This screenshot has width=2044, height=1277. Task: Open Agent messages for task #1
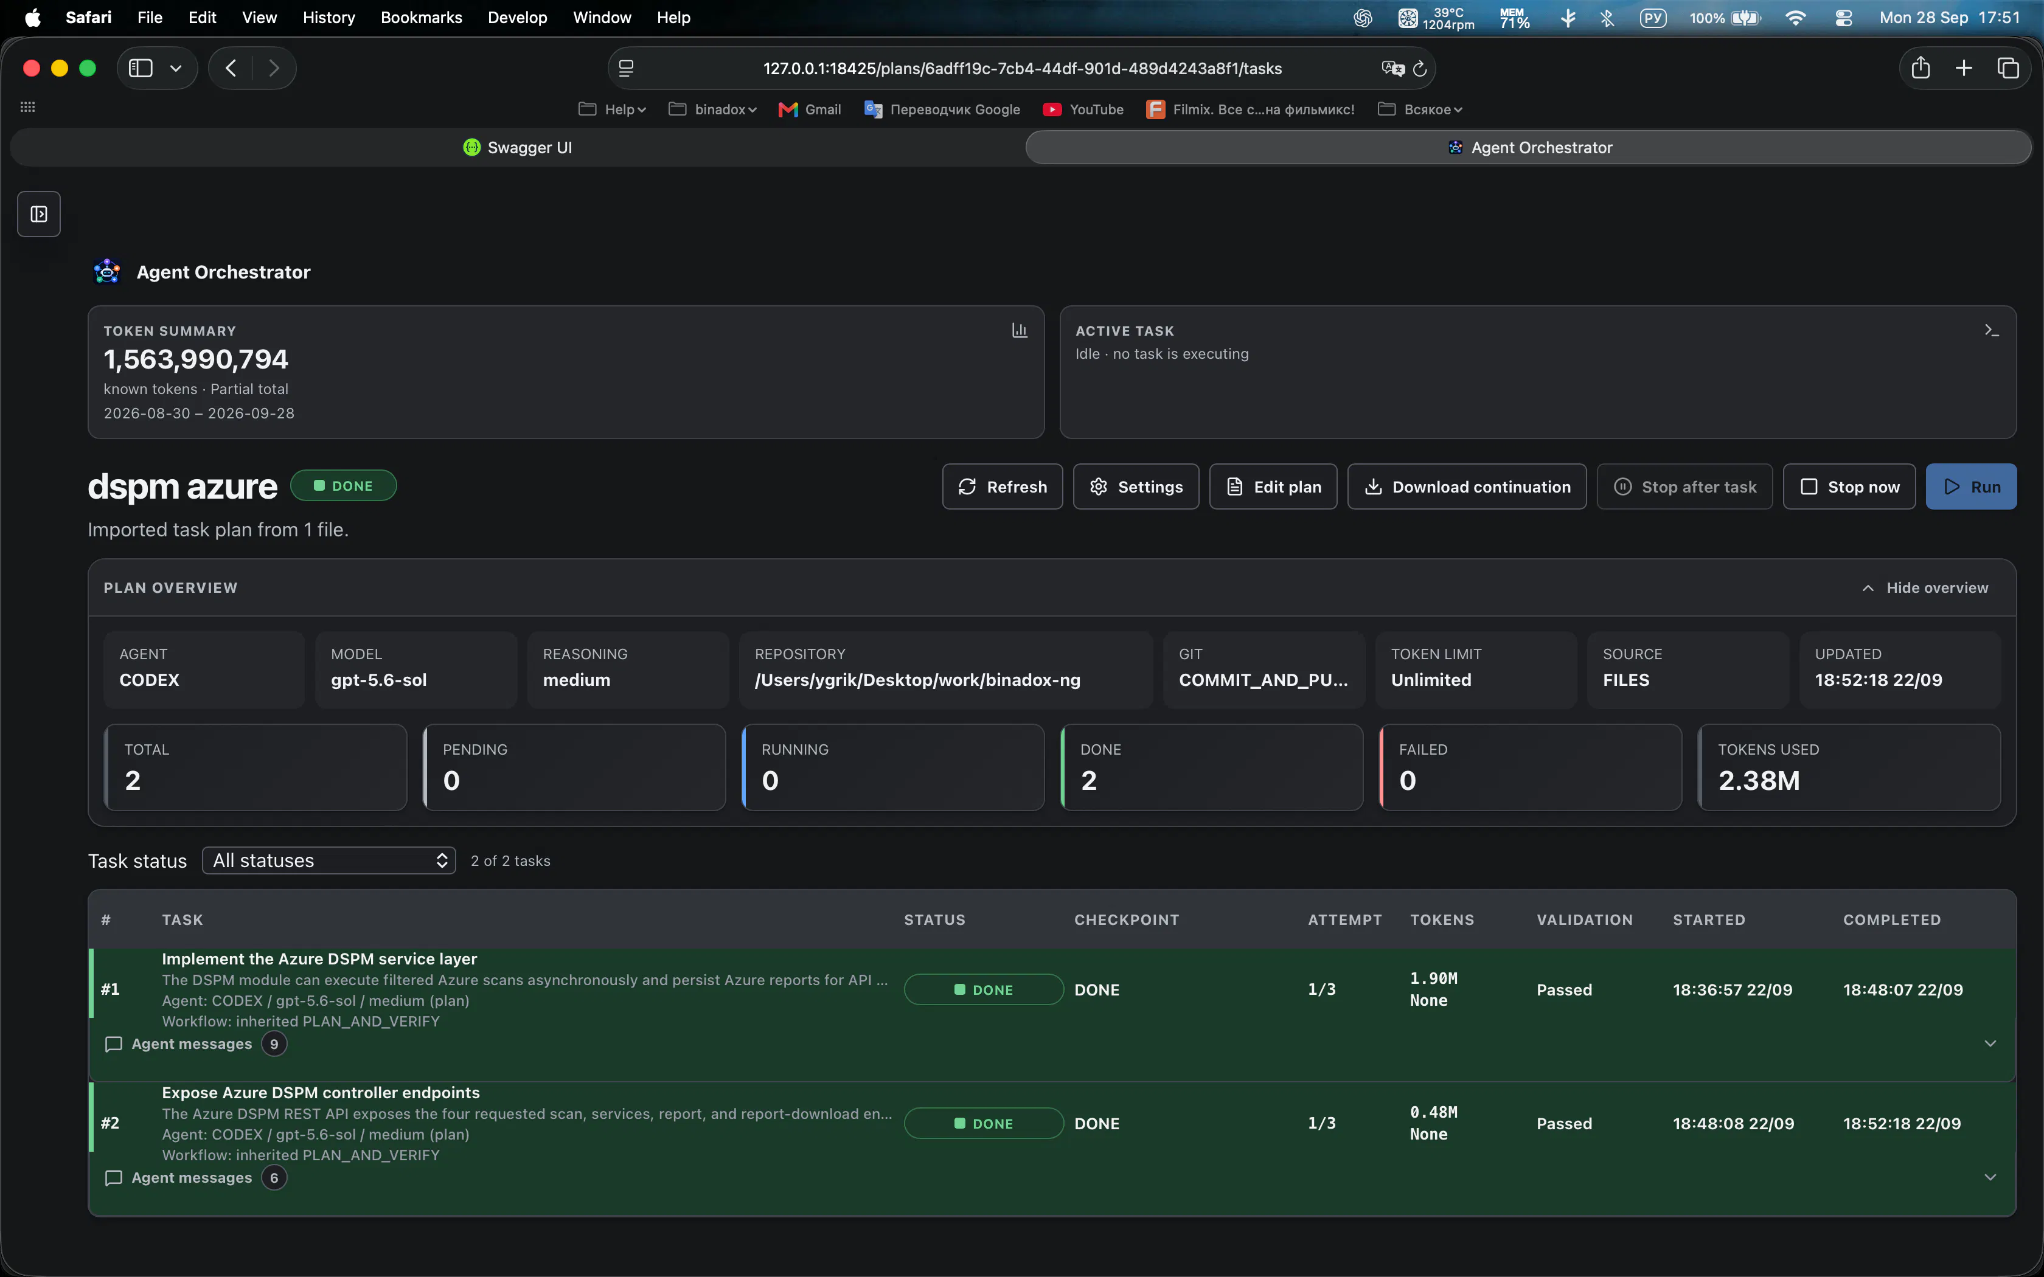195,1044
